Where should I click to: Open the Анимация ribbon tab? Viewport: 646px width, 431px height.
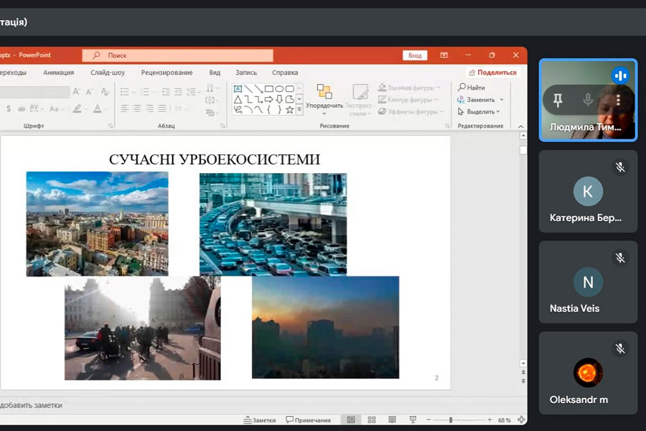point(58,73)
